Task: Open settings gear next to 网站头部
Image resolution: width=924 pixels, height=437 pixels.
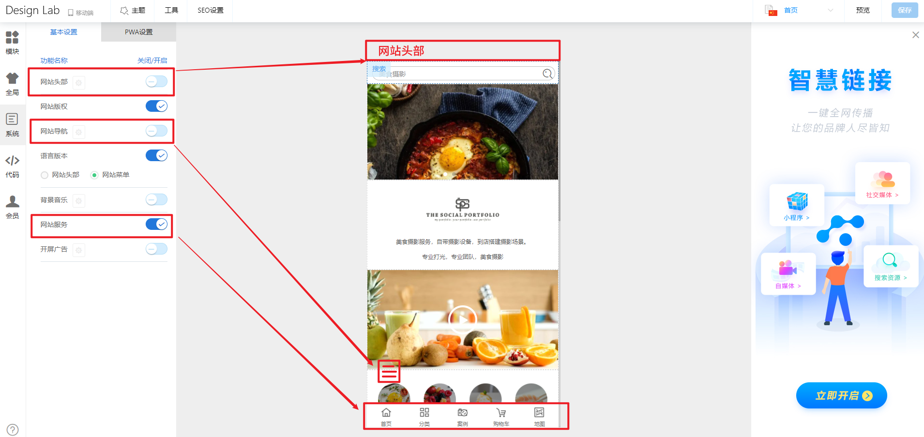Action: pyautogui.click(x=79, y=82)
